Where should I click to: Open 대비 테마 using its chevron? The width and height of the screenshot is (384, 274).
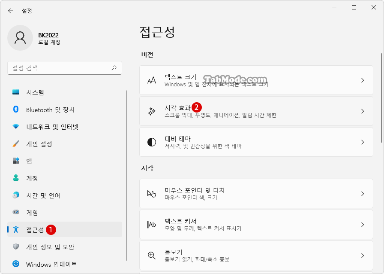point(363,142)
